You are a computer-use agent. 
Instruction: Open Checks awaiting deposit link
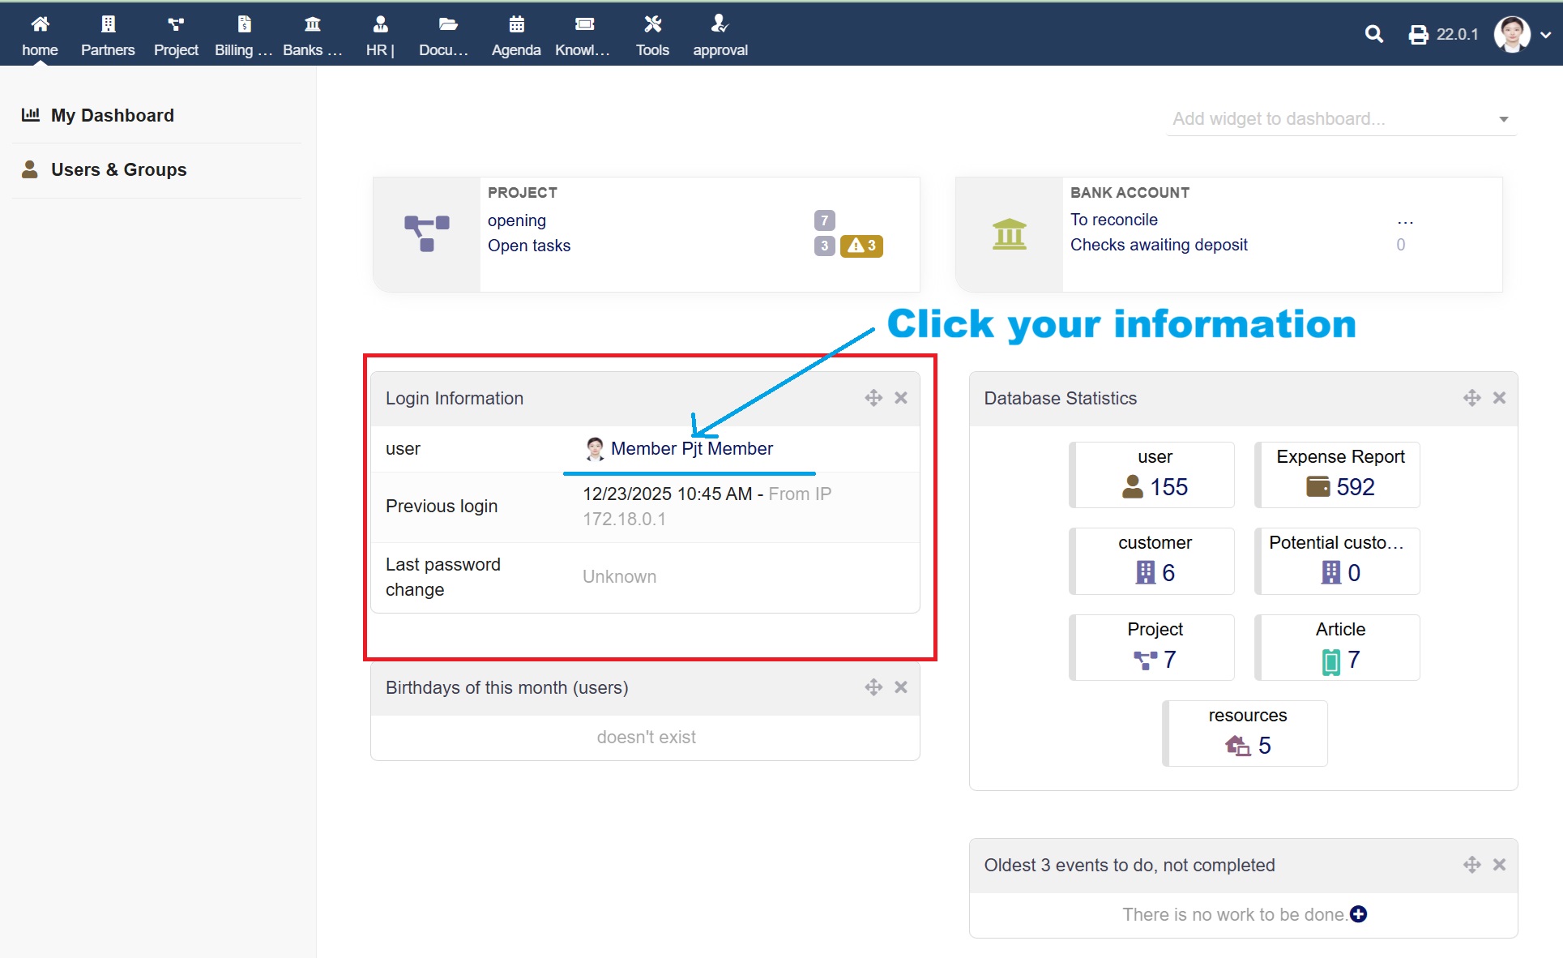(x=1159, y=245)
